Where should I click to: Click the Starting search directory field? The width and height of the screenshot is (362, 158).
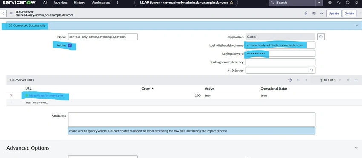tap(280, 62)
